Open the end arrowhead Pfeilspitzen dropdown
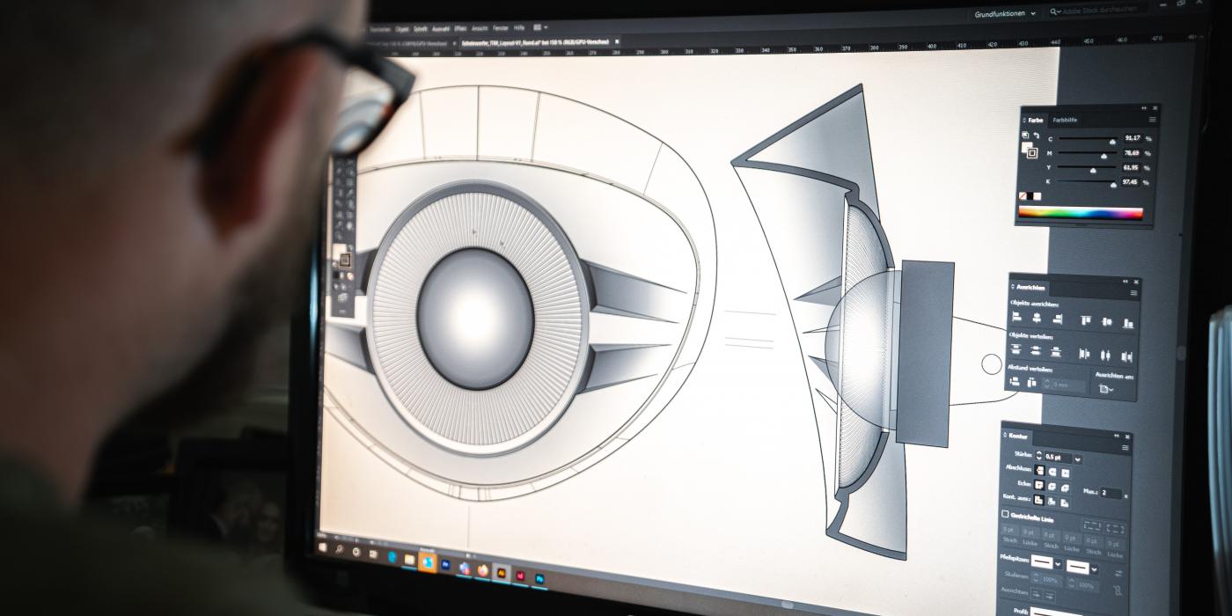 pyautogui.click(x=1094, y=569)
